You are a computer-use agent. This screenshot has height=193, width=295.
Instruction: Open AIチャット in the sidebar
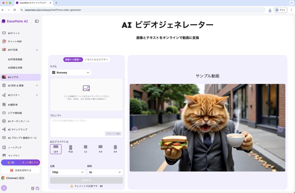[x=14, y=33]
